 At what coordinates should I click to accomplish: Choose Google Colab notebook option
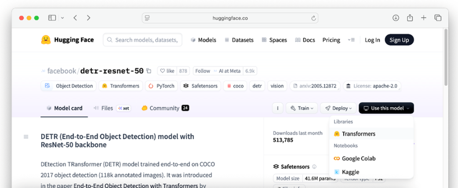(x=358, y=158)
